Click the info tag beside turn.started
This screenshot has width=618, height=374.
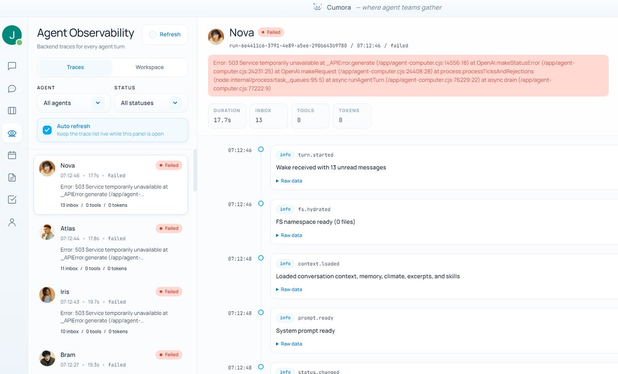(285, 155)
